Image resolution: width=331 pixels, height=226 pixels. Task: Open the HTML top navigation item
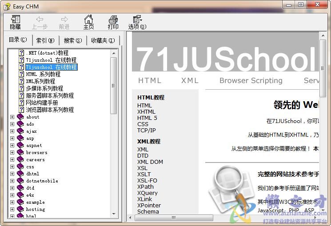[150, 81]
